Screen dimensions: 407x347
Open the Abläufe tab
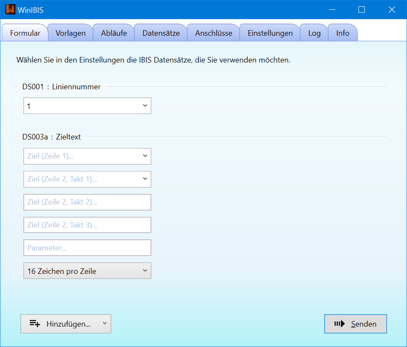114,33
